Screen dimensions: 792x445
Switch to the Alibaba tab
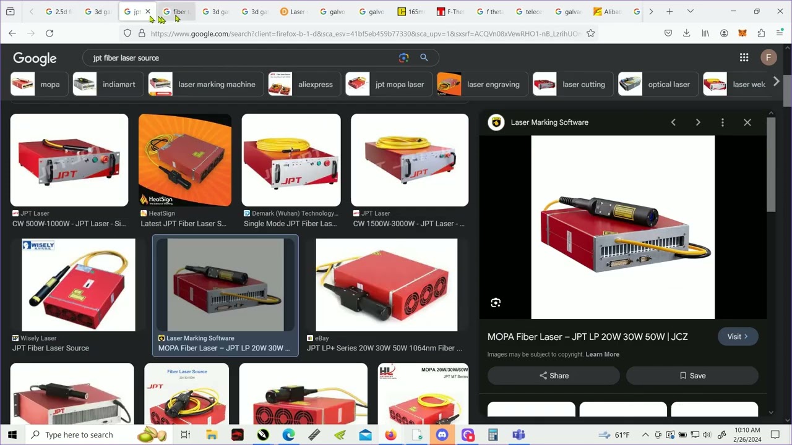click(x=606, y=11)
